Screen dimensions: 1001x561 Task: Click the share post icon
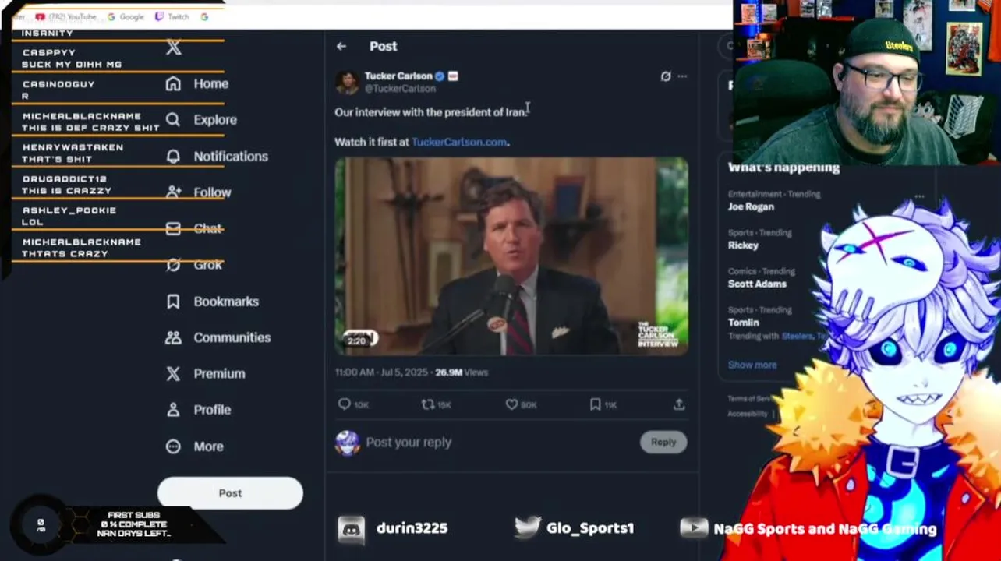(x=679, y=404)
